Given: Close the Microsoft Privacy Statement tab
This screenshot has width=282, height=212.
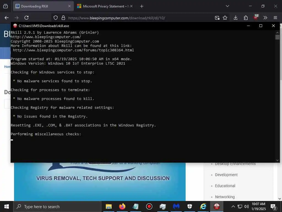Looking at the screenshot, I should [x=131, y=6].
